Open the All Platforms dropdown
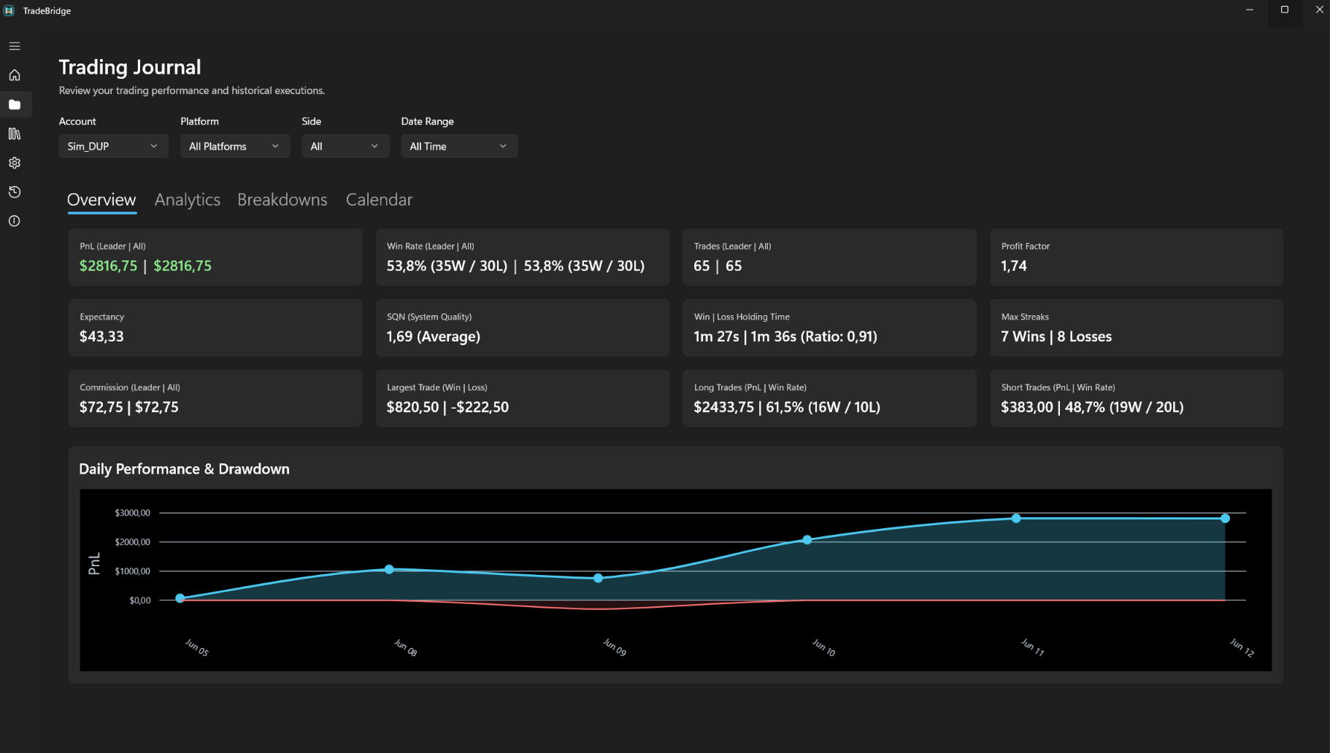This screenshot has height=753, width=1330. point(235,146)
